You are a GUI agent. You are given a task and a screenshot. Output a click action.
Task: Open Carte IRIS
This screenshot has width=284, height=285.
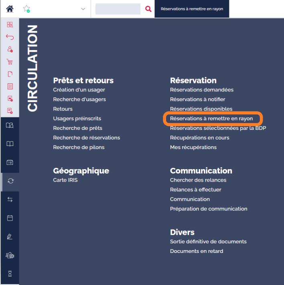coord(65,180)
